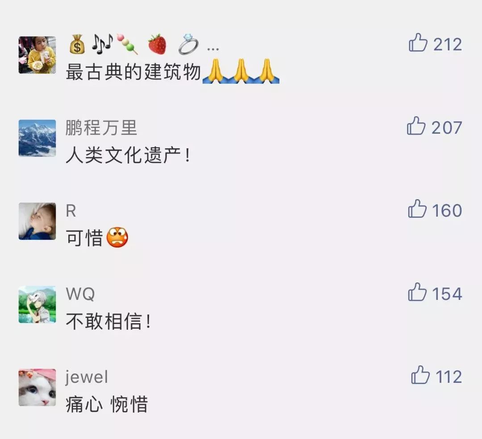The image size is (482, 439).
Task: Click the username WQ
Action: coord(80,294)
